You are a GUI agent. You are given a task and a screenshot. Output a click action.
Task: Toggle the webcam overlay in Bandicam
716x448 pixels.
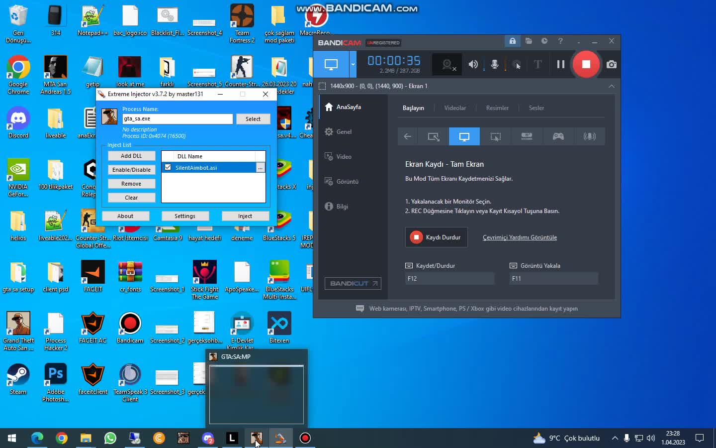coord(447,64)
